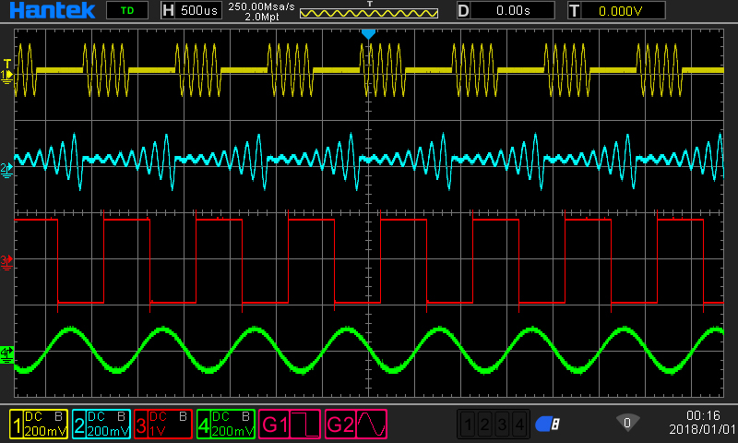Viewport: 738px width, 443px height.
Task: Click the red channel 3 ground marker
Action: (7, 261)
